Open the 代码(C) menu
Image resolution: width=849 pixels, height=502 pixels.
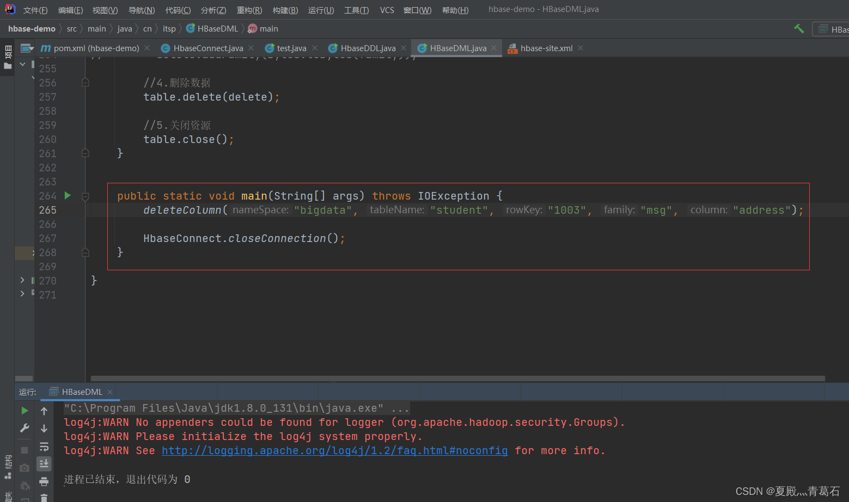pos(178,10)
